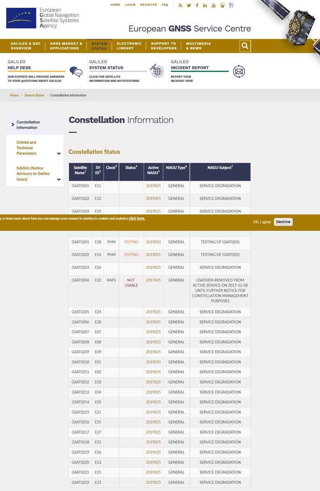Open System Status menu item
The height and width of the screenshot is (491, 320).
coord(99,46)
